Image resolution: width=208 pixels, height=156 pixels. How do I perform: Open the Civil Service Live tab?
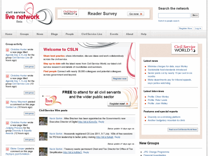coord(92,34)
